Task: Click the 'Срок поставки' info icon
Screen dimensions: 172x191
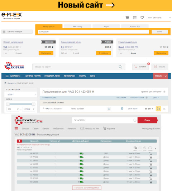Action: point(147,98)
